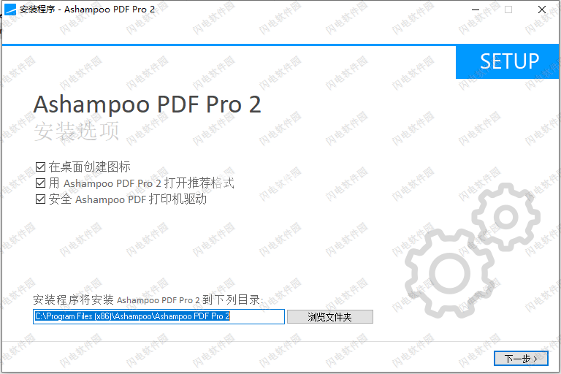Click the installation path text field

(x=159, y=317)
